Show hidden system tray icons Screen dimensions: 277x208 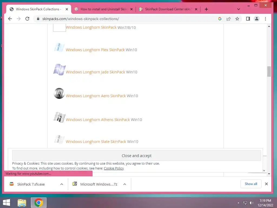(x=239, y=203)
